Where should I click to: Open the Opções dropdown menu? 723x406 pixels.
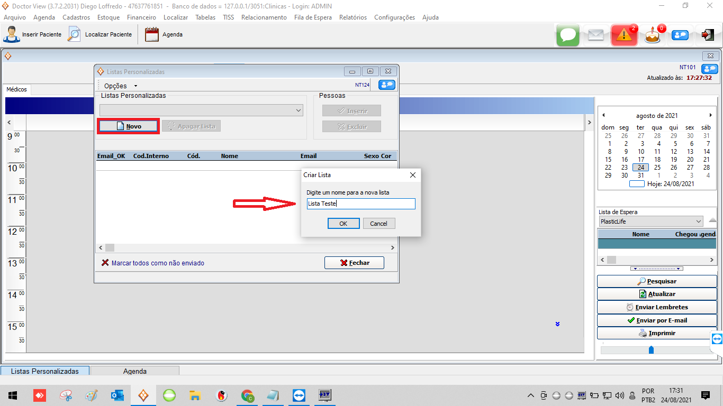120,86
